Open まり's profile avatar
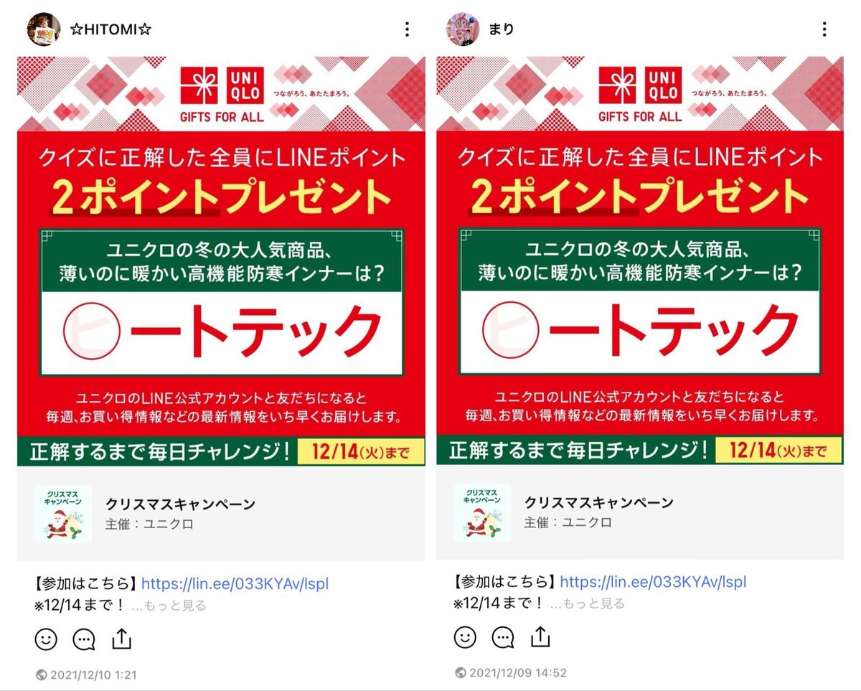Viewport: 861px width, 691px height. click(x=463, y=29)
